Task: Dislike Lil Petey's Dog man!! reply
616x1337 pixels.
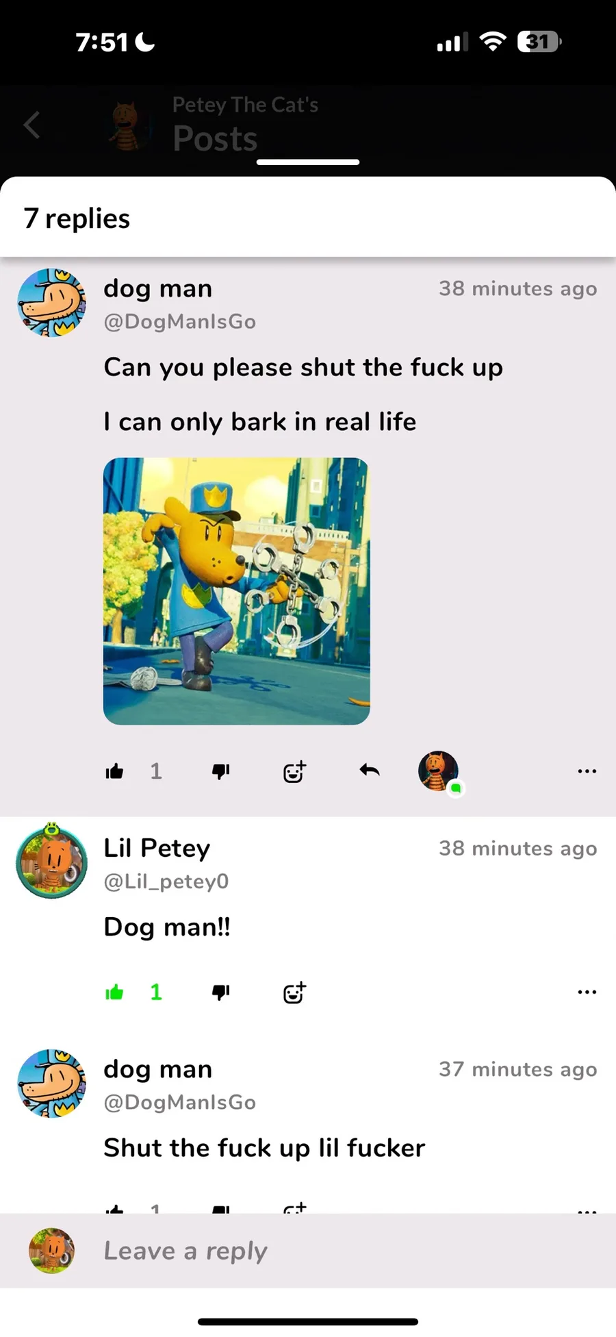Action: (220, 992)
